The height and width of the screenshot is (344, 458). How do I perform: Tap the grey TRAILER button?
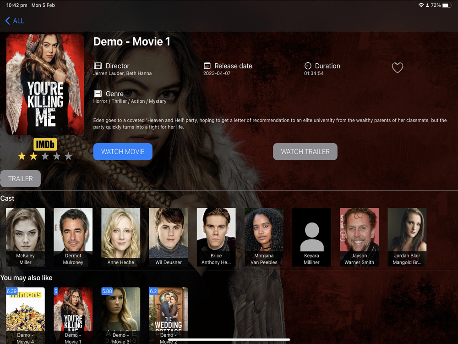click(x=21, y=178)
